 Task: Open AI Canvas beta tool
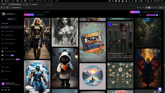[7, 55]
